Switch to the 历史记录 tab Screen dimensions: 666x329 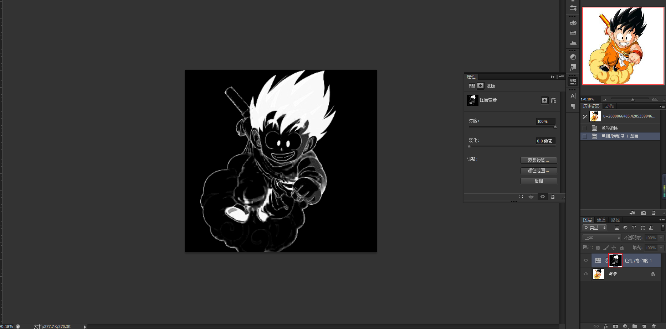pyautogui.click(x=591, y=106)
